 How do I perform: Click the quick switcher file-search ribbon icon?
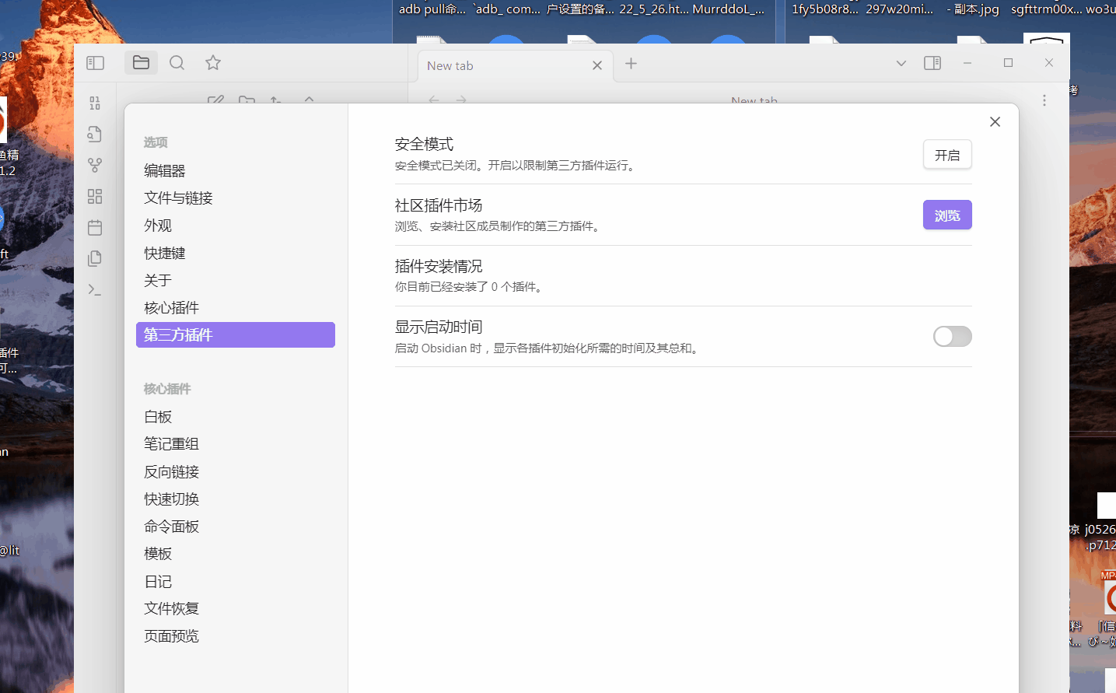pos(95,135)
